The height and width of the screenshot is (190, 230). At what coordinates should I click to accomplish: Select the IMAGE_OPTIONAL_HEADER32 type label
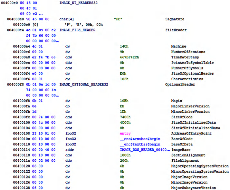(84, 85)
